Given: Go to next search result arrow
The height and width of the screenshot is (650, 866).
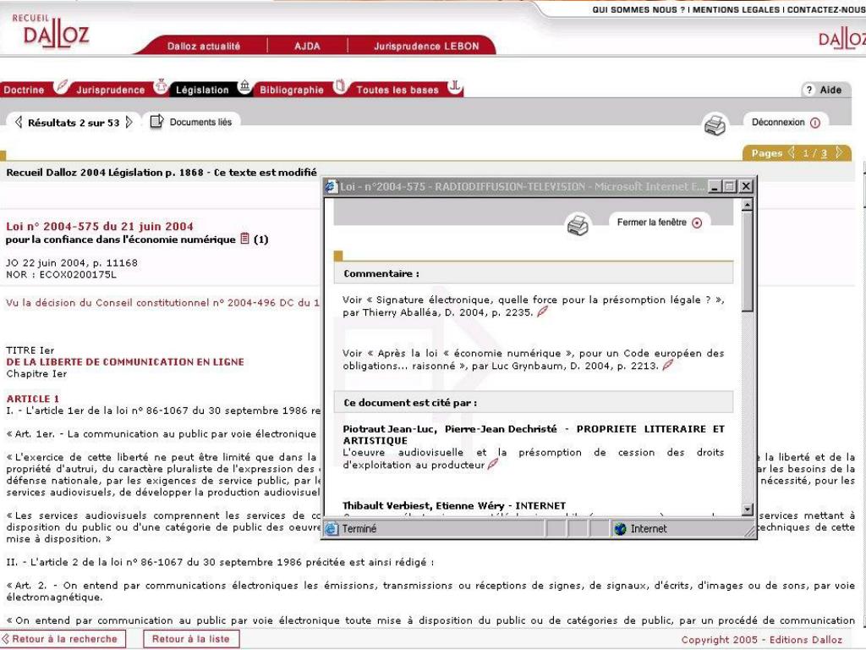Looking at the screenshot, I should (x=129, y=122).
